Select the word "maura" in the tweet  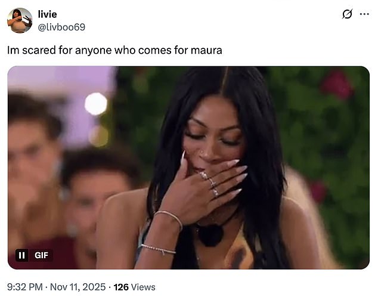pyautogui.click(x=206, y=50)
